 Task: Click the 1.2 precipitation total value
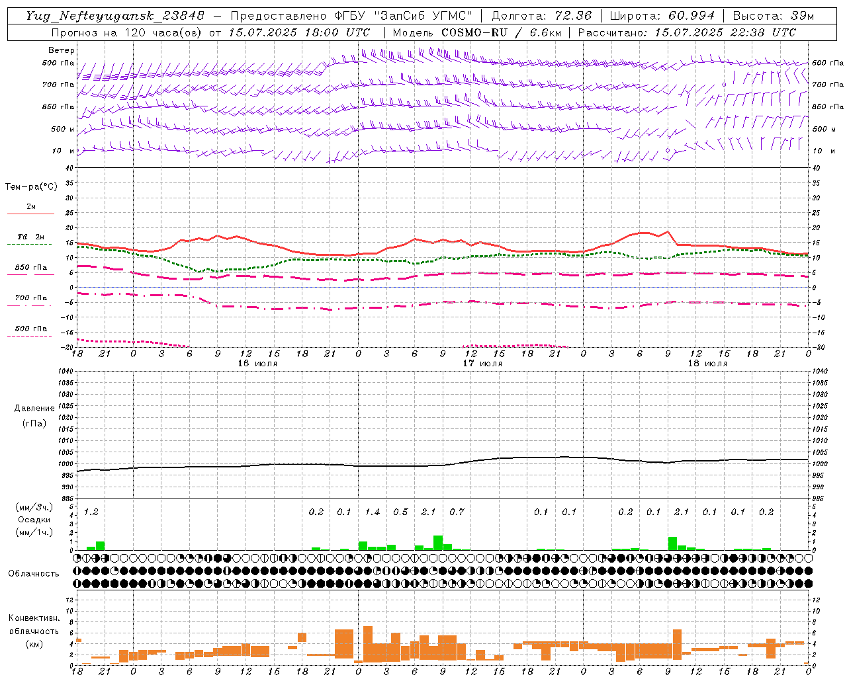pos(91,512)
